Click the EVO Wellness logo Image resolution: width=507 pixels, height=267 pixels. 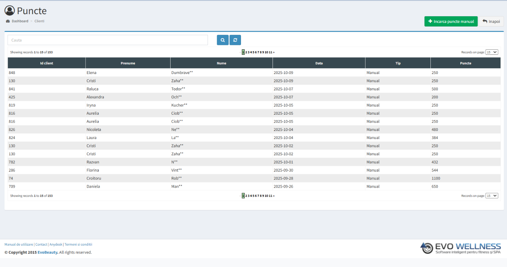pos(461,248)
